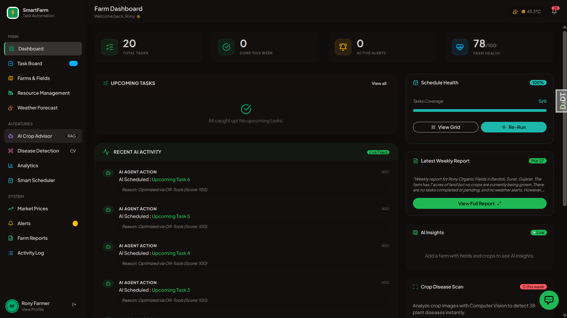Viewport: 567px width, 318px height.
Task: Open Disease Detection in sidebar
Action: click(x=38, y=151)
